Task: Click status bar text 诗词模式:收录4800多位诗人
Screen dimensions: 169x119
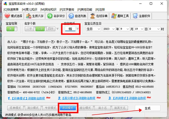Action: [38, 115]
